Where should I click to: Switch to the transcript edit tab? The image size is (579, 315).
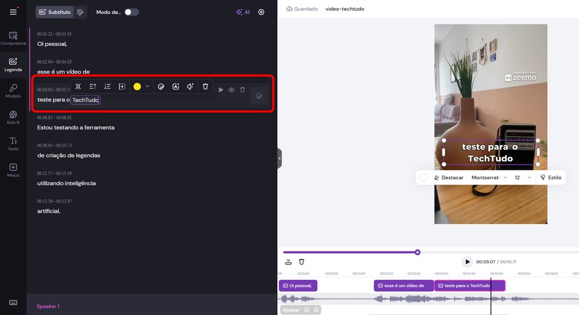pos(80,12)
